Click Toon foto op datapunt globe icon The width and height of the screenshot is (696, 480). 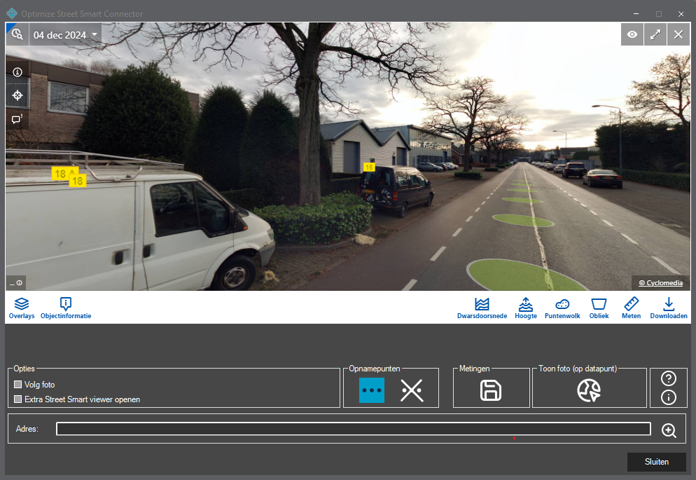589,391
